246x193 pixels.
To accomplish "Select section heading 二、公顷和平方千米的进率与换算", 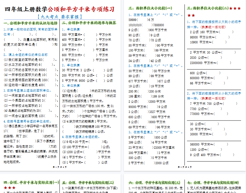I will click(89, 23).
